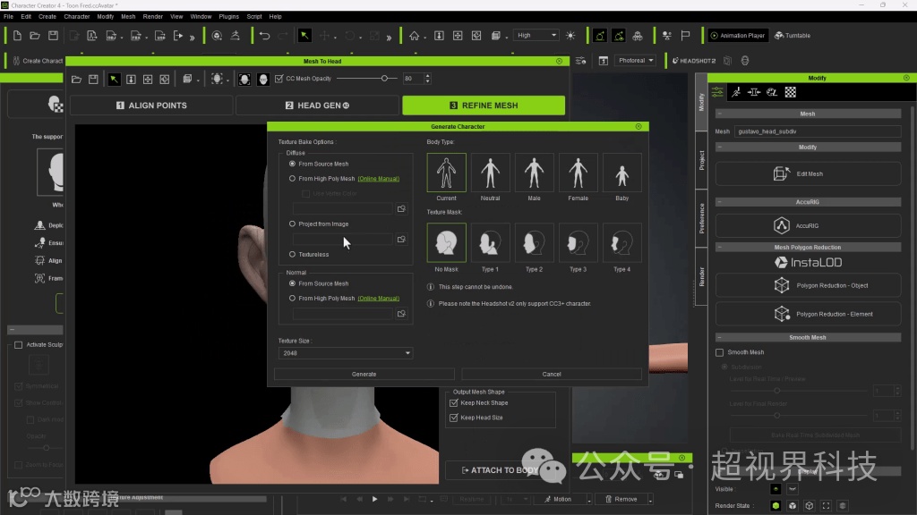Screen dimensions: 917x515
Task: Browse for Project from Image file
Action: coord(401,240)
